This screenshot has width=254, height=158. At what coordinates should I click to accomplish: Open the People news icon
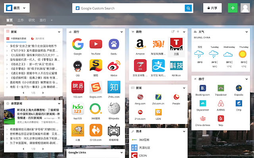coord(176,97)
